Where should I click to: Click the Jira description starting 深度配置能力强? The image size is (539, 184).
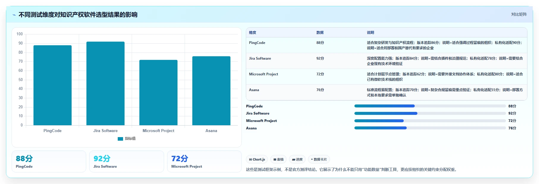(x=445, y=61)
